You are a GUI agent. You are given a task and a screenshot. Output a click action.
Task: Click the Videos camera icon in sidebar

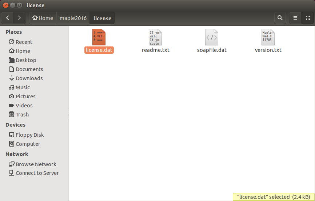11,106
